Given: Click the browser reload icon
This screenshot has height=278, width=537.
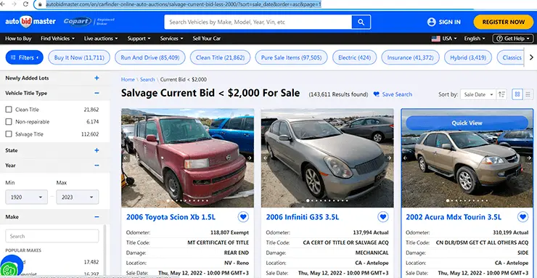Looking at the screenshot, I should (x=25, y=4).
